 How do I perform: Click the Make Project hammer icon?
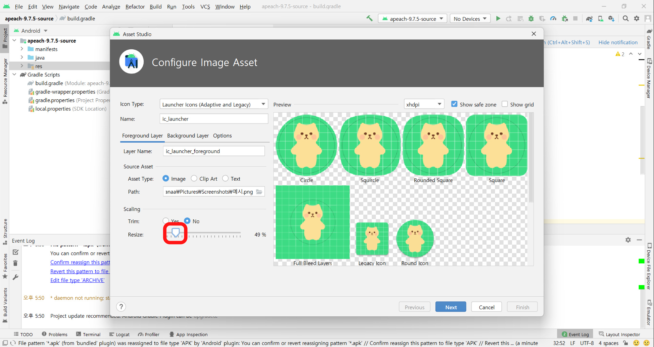click(369, 18)
